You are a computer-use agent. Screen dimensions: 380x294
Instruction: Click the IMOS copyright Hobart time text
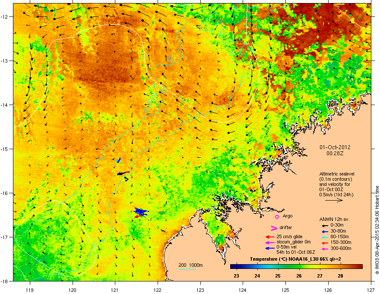377,230
